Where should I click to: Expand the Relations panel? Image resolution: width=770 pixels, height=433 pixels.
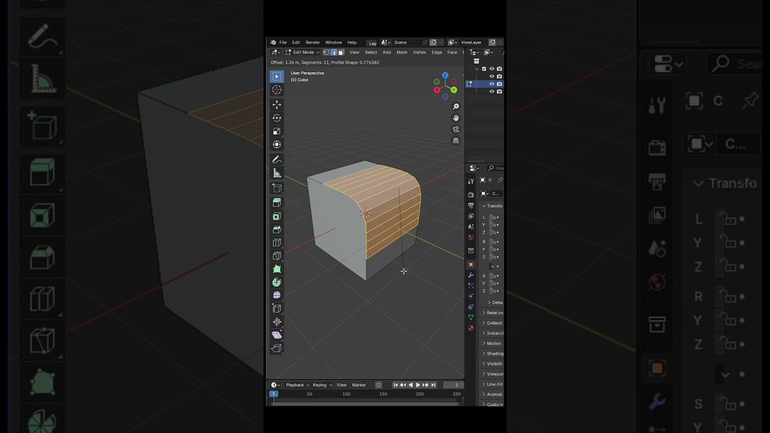coord(493,313)
